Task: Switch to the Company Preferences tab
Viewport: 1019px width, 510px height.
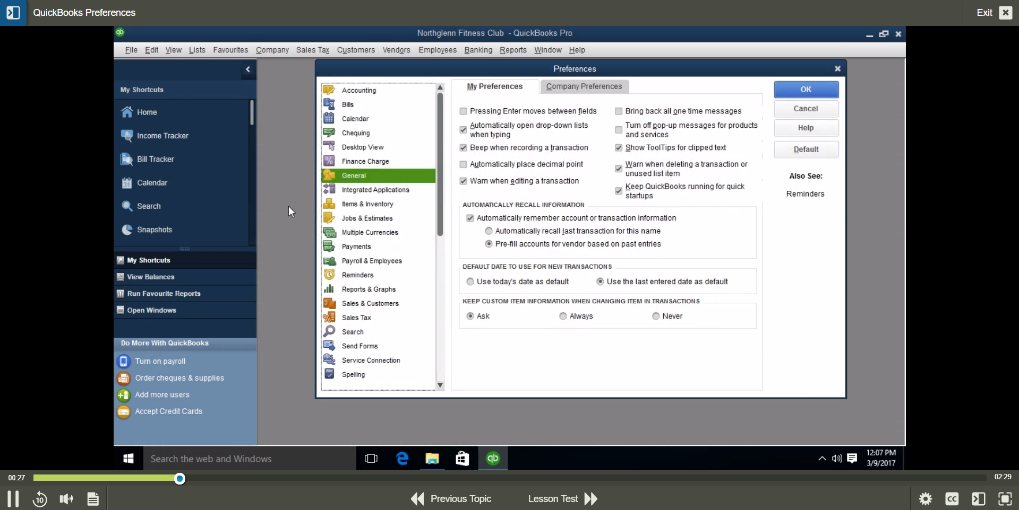Action: (x=583, y=86)
